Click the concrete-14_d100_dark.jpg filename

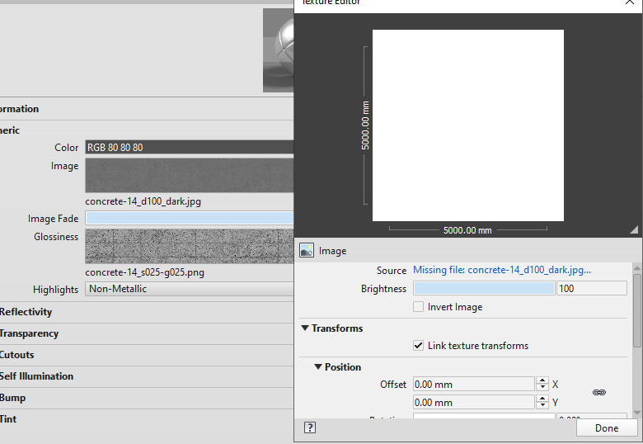click(143, 201)
